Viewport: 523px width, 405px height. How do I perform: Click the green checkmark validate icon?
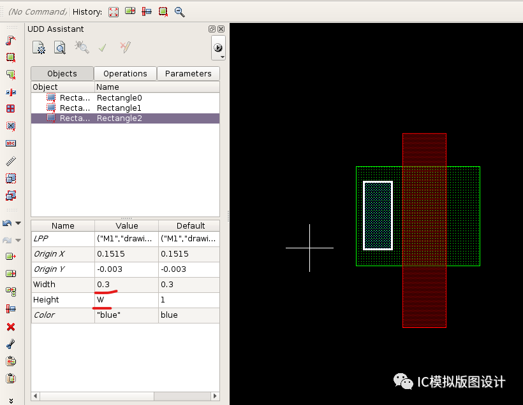pos(102,47)
